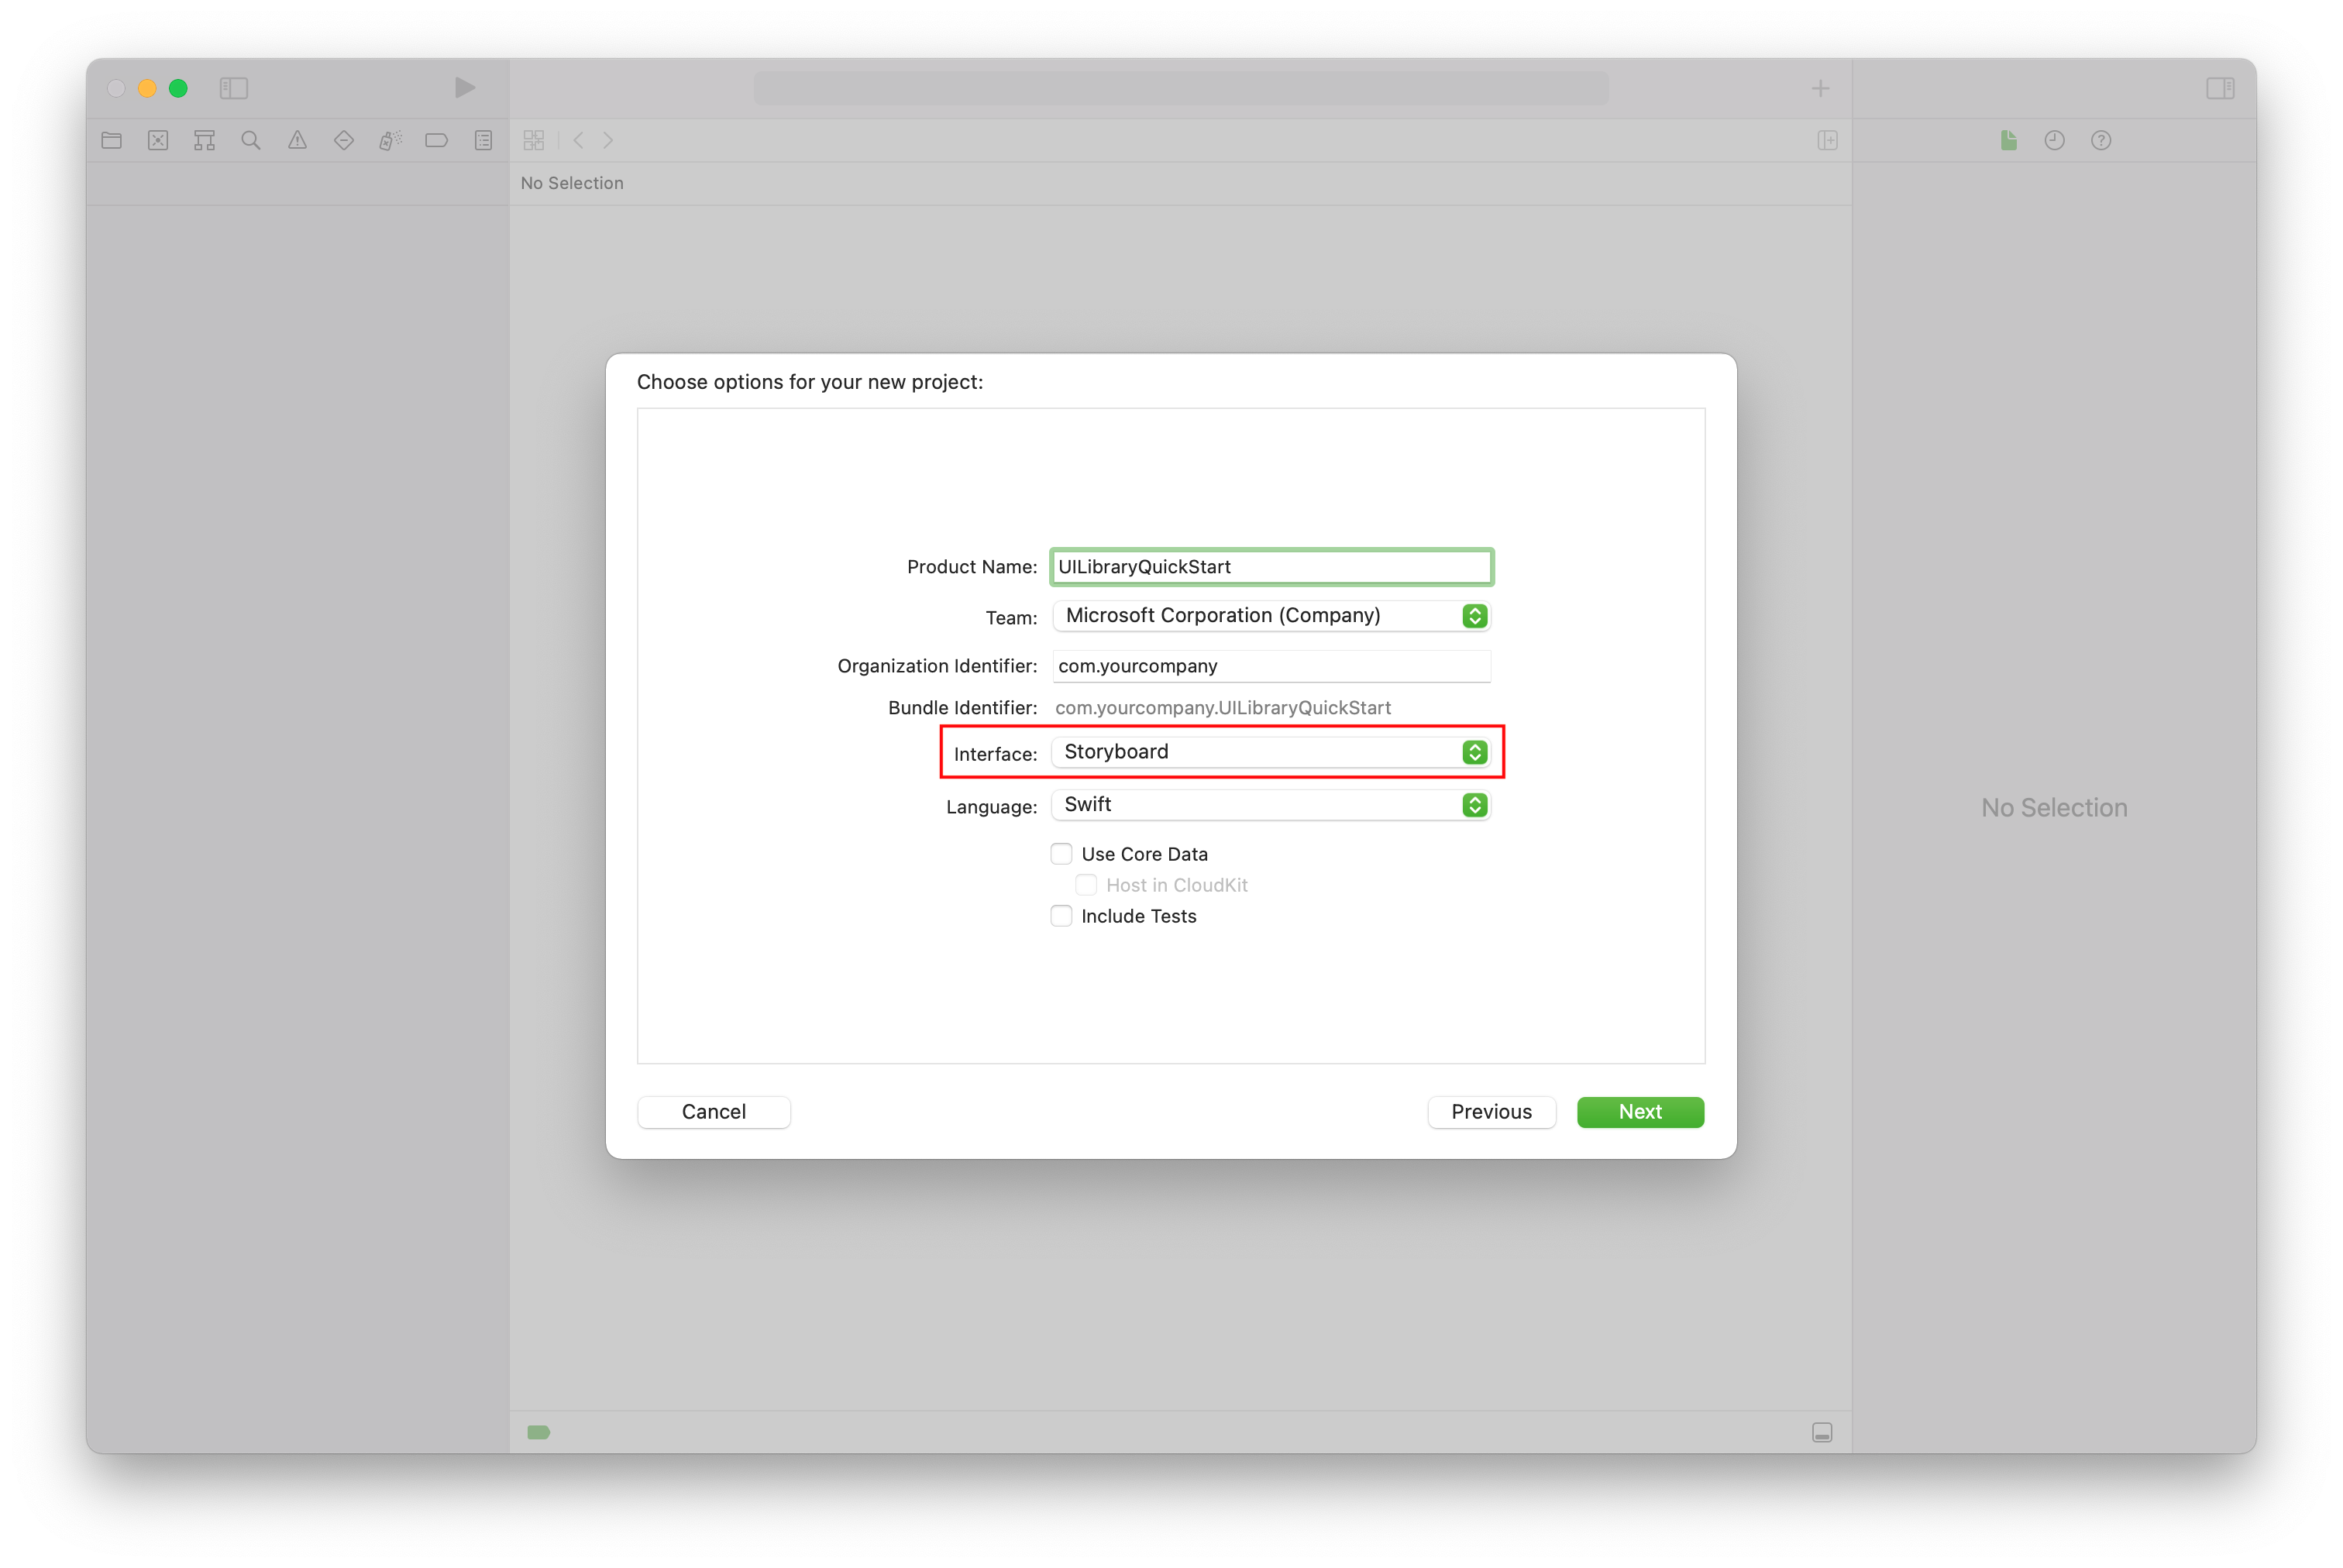Image resolution: width=2343 pixels, height=1568 pixels.
Task: Expand the Team dropdown selector
Action: click(x=1477, y=616)
